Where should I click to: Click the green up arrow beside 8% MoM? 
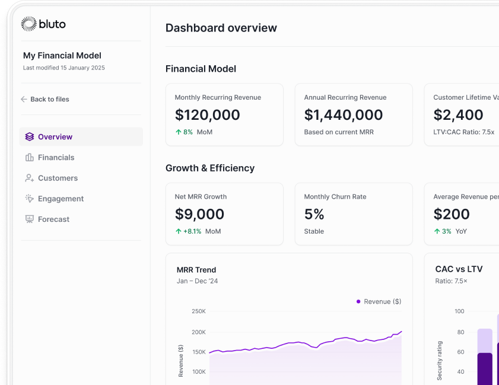click(x=178, y=132)
